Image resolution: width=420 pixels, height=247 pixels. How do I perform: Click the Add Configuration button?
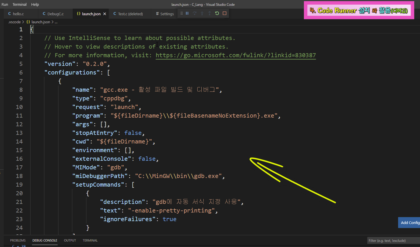pyautogui.click(x=409, y=223)
